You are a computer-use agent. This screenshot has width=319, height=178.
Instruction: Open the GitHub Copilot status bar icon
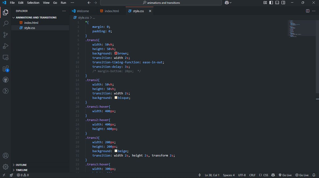(x=273, y=175)
